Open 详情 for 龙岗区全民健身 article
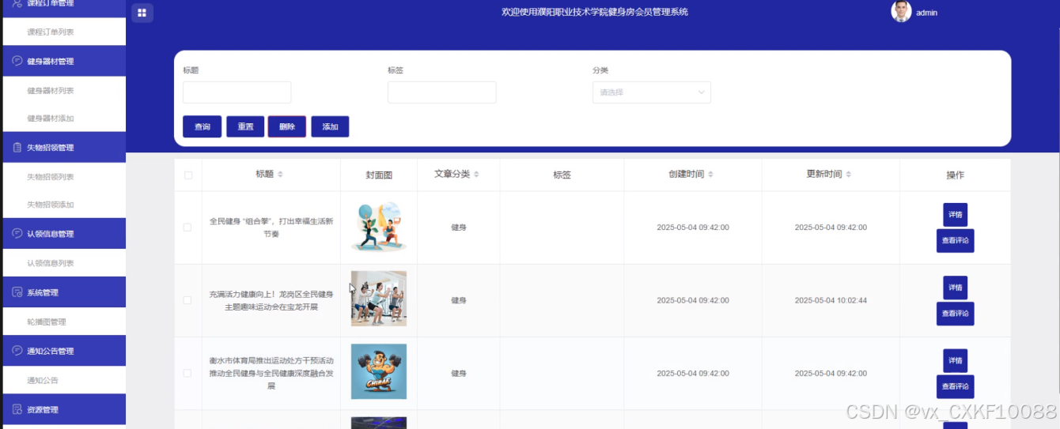 pos(955,288)
